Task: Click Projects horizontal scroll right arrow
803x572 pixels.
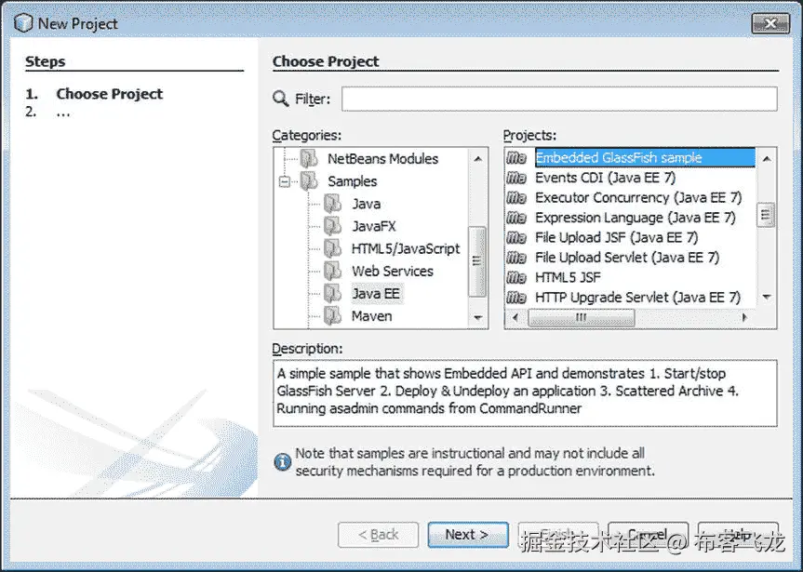Action: click(x=744, y=318)
